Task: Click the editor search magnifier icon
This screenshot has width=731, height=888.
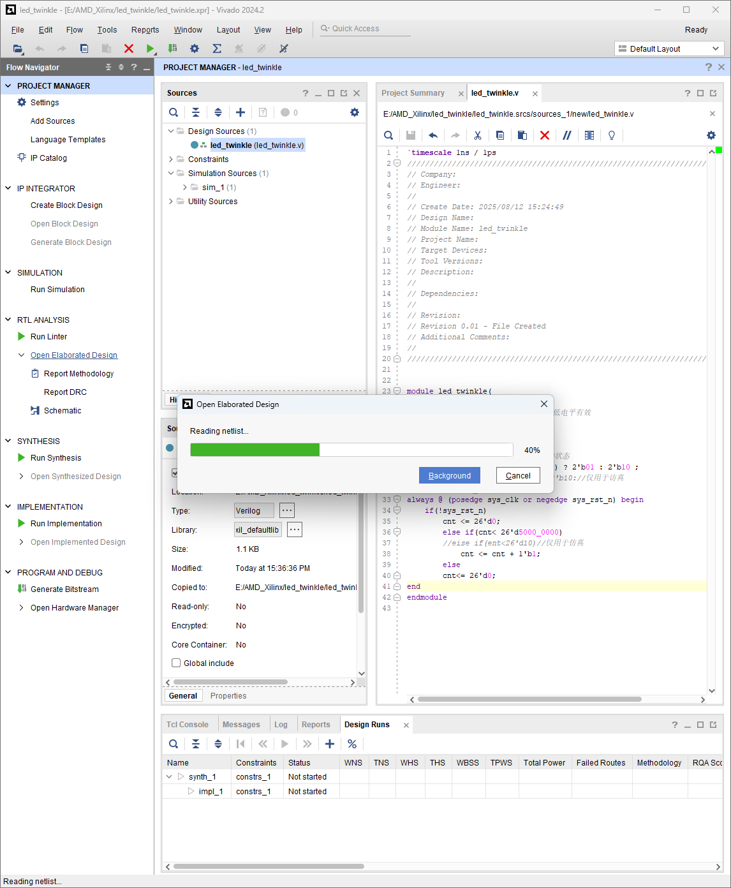Action: (388, 135)
